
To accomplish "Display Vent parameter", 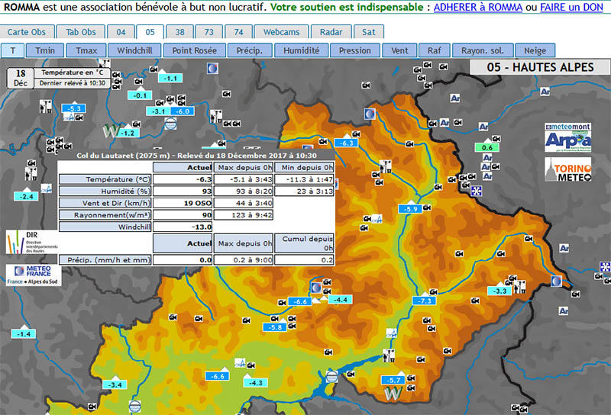I will (x=399, y=50).
